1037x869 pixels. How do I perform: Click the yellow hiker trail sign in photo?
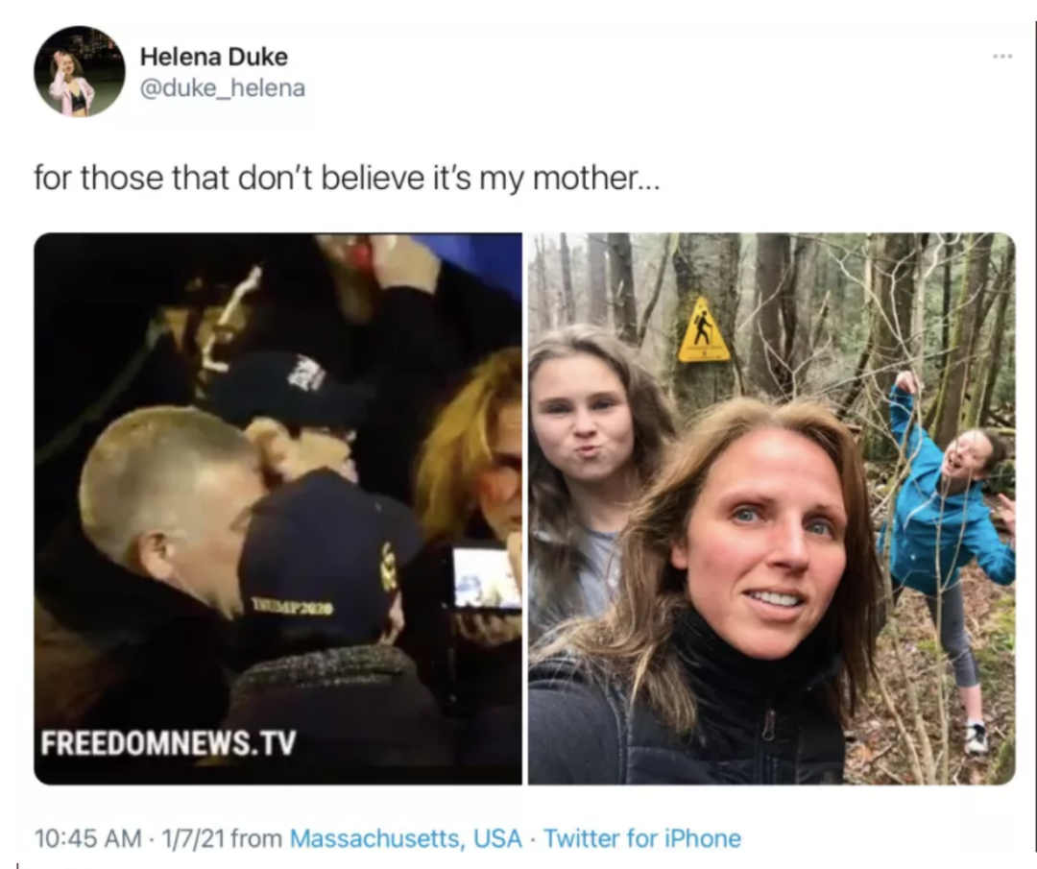click(704, 329)
